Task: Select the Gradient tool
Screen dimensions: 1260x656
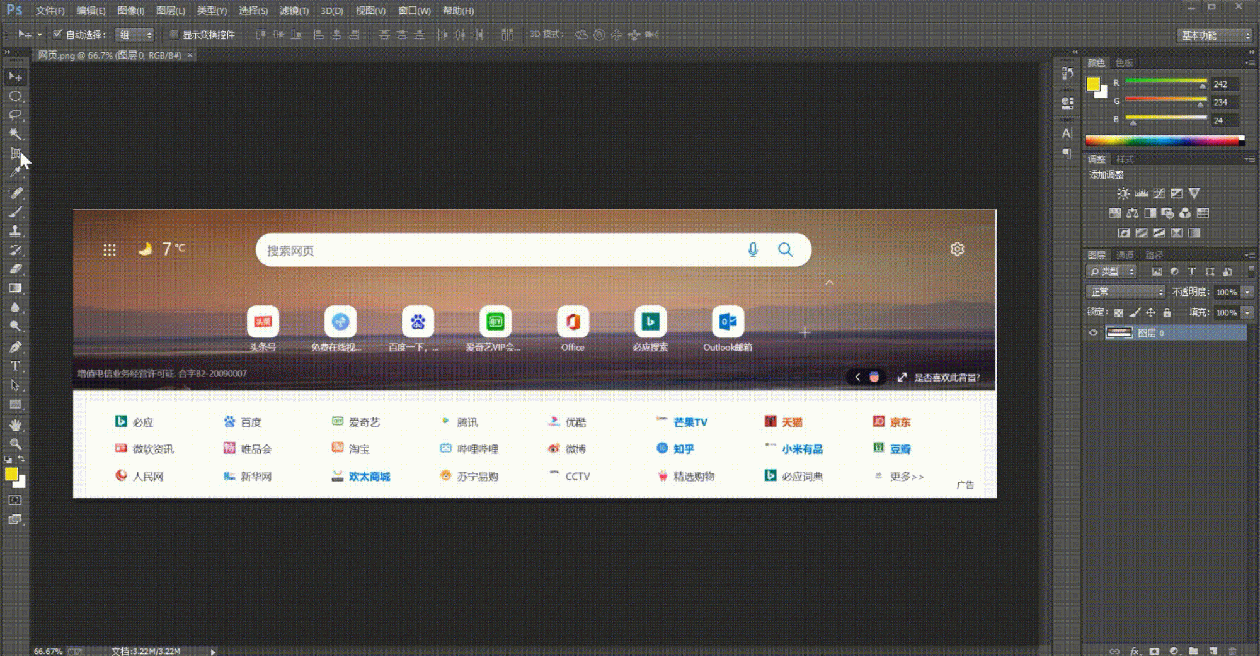Action: click(15, 288)
